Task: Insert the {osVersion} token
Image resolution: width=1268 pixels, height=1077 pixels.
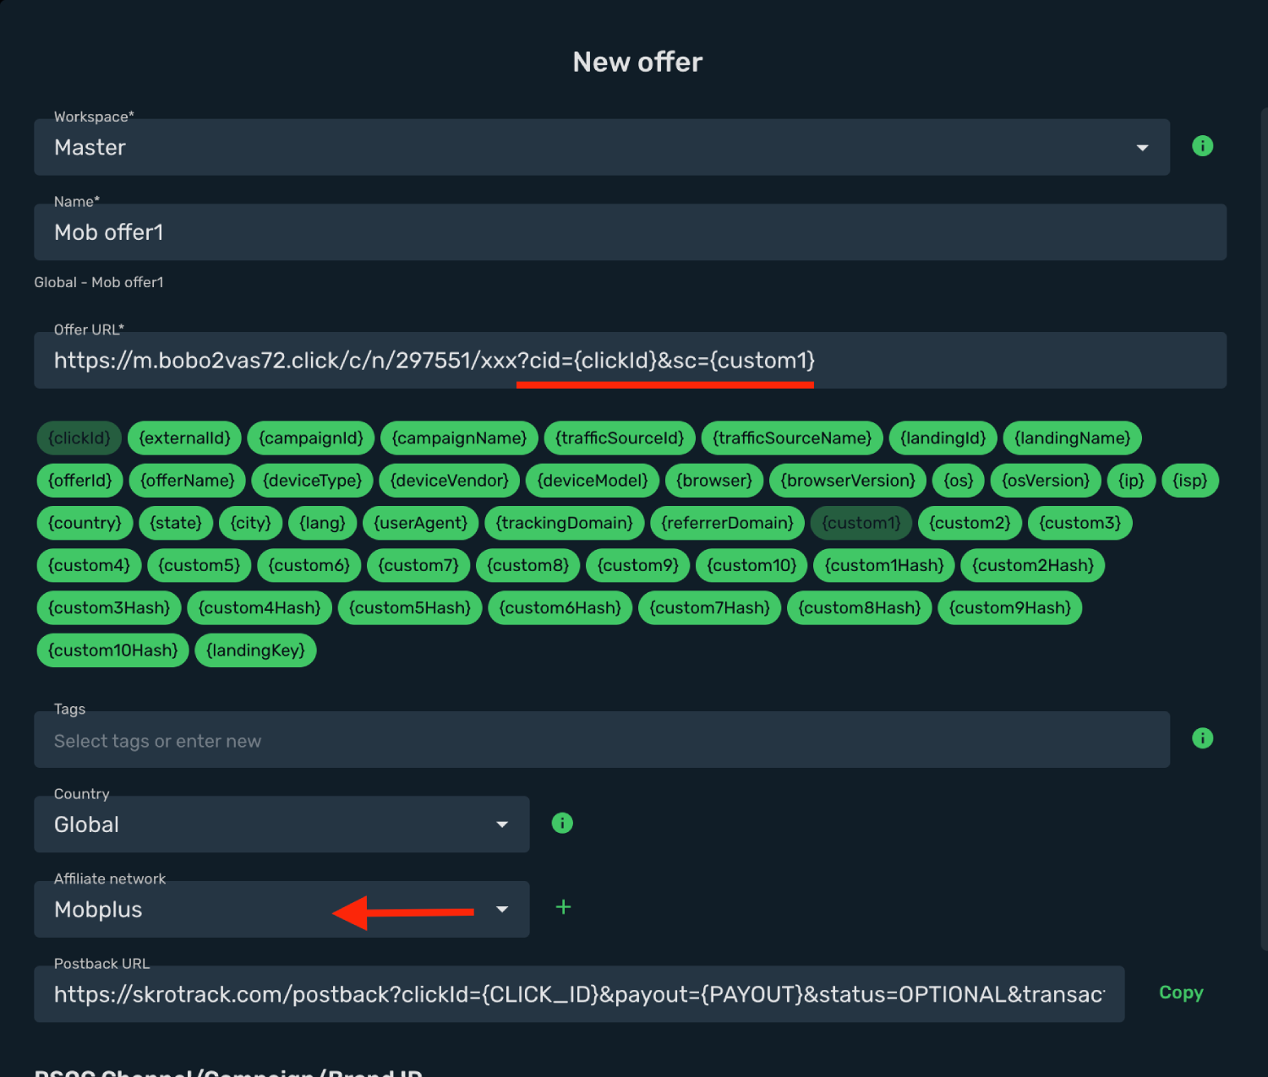Action: pyautogui.click(x=1046, y=481)
